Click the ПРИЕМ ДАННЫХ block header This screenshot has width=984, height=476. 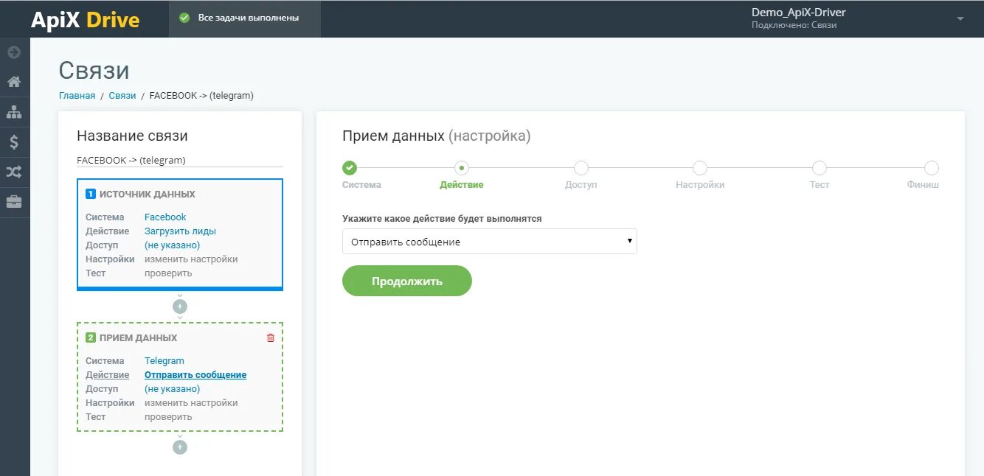tap(139, 338)
